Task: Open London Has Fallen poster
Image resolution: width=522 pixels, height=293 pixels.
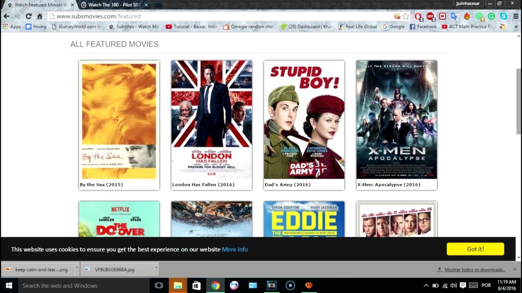Action: 212,120
